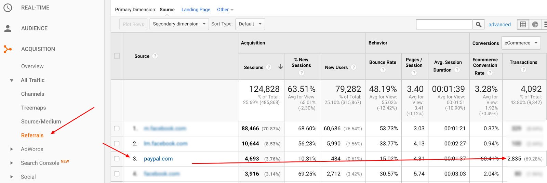
Task: Sort by the Source column header
Action: click(142, 56)
